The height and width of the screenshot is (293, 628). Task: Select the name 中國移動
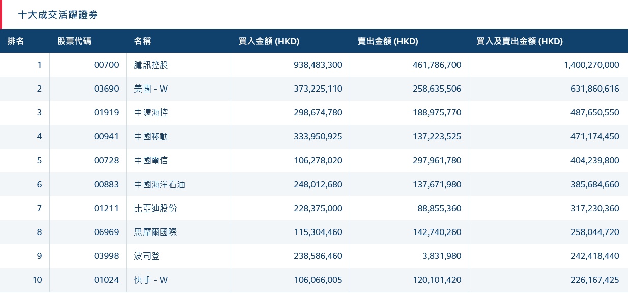pos(151,136)
